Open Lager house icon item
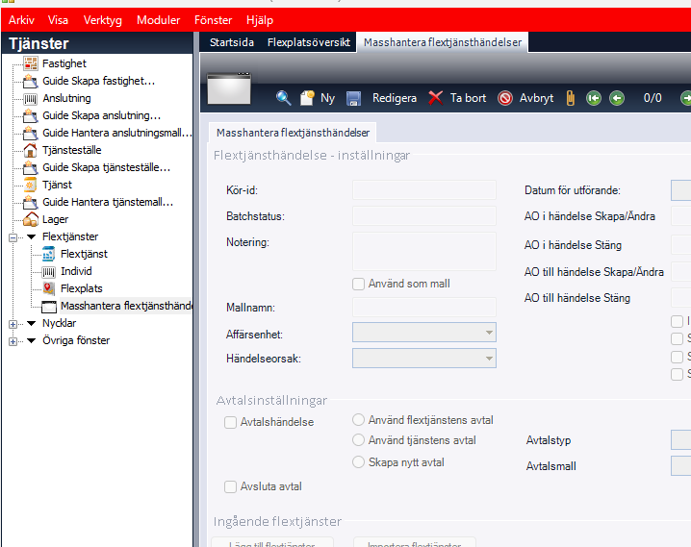Screen dimensions: 691x547 tap(55, 219)
